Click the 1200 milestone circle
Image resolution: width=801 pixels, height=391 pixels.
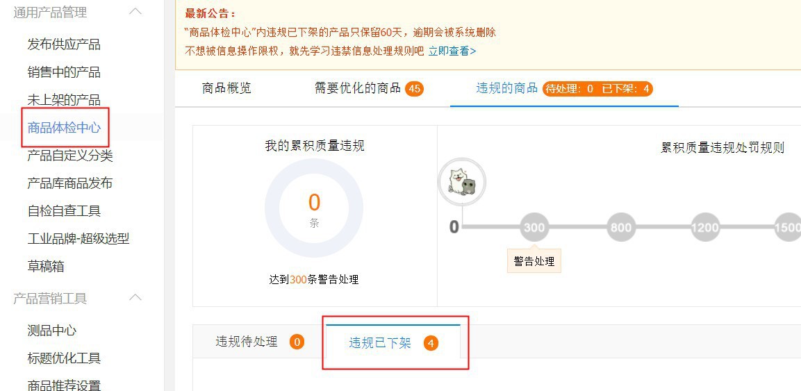pyautogui.click(x=705, y=227)
